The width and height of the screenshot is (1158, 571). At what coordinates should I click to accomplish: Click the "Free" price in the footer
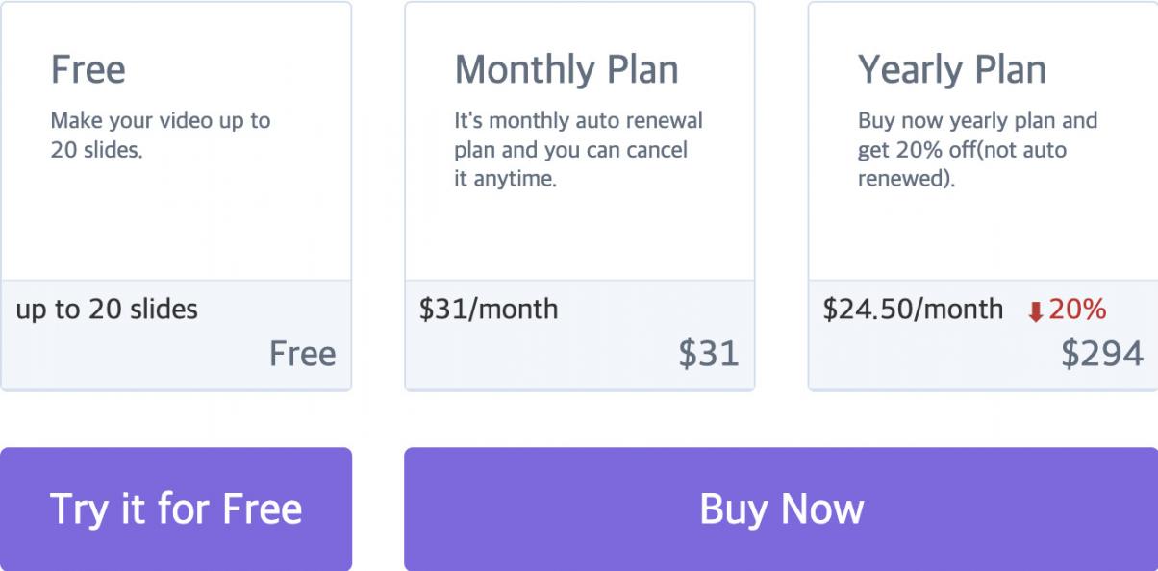point(302,354)
